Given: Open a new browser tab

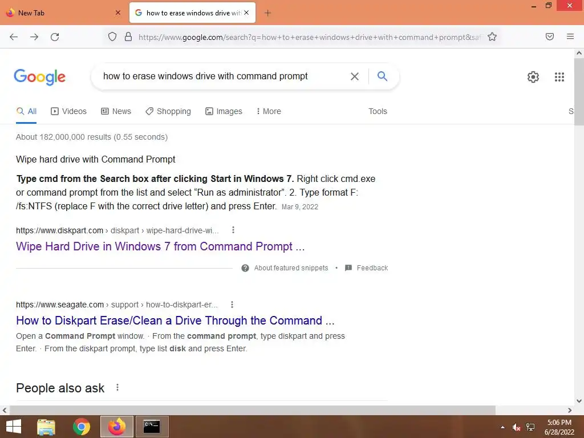Looking at the screenshot, I should click(x=267, y=13).
